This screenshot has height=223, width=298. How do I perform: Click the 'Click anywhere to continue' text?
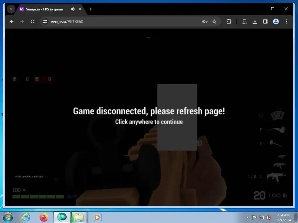(149, 122)
